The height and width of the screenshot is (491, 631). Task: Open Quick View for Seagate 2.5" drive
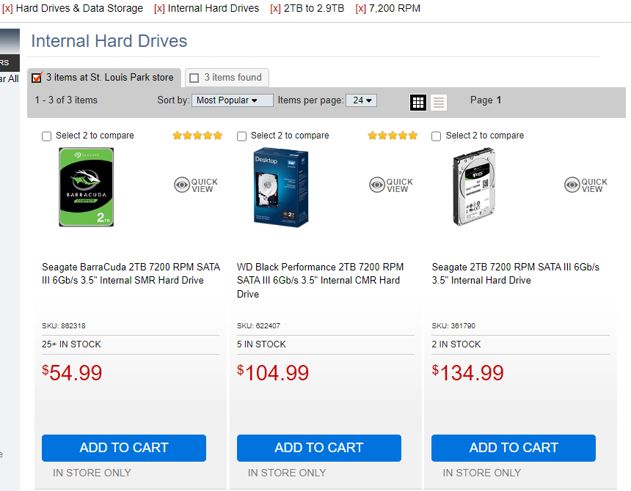click(586, 185)
